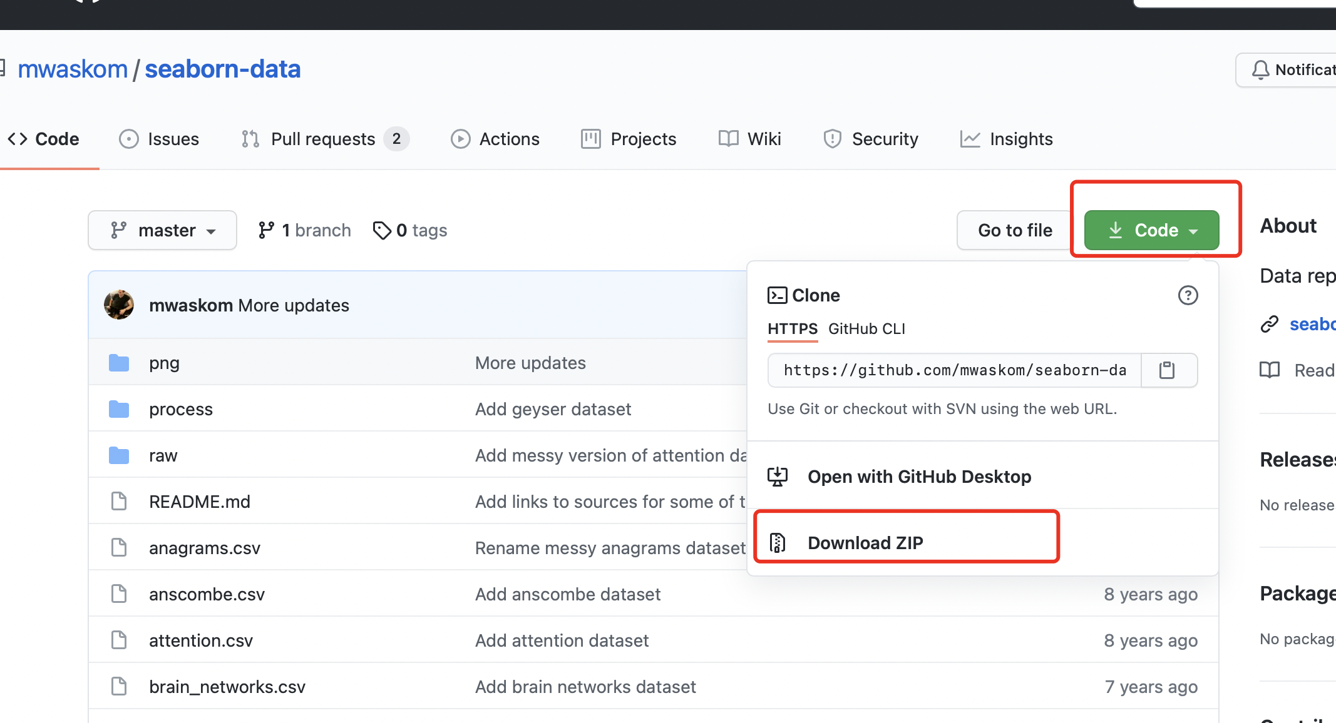The height and width of the screenshot is (723, 1336).
Task: Click the Projects board icon
Action: click(591, 139)
